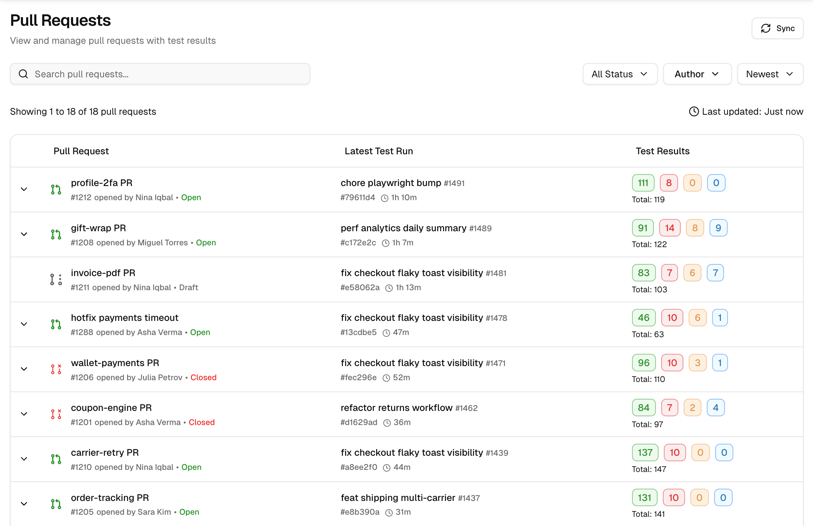The height and width of the screenshot is (526, 813).
Task: Open the Newest sort dropdown
Action: click(x=770, y=74)
